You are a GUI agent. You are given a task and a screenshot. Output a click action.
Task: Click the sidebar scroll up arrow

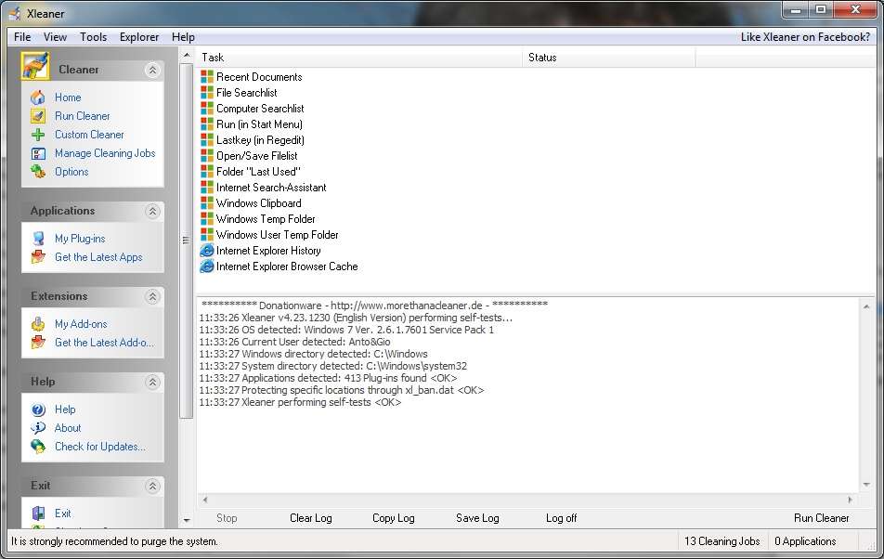click(187, 56)
